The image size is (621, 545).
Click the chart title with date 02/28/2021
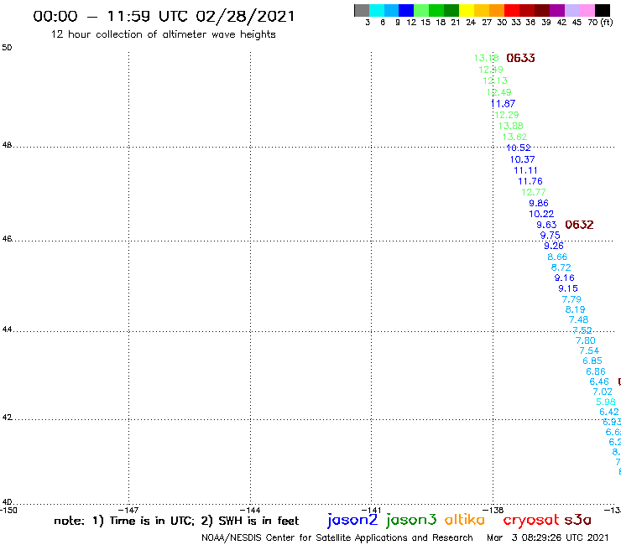coord(164,17)
